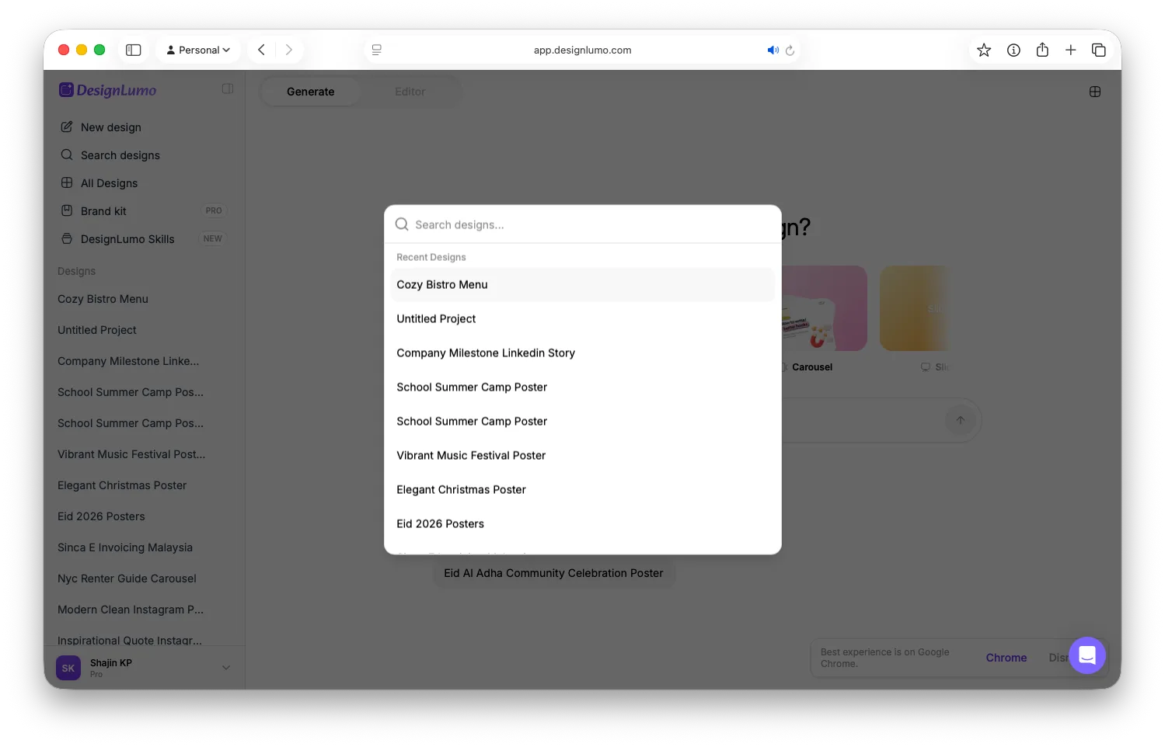Click the SK user avatar
The height and width of the screenshot is (747, 1165).
click(68, 668)
